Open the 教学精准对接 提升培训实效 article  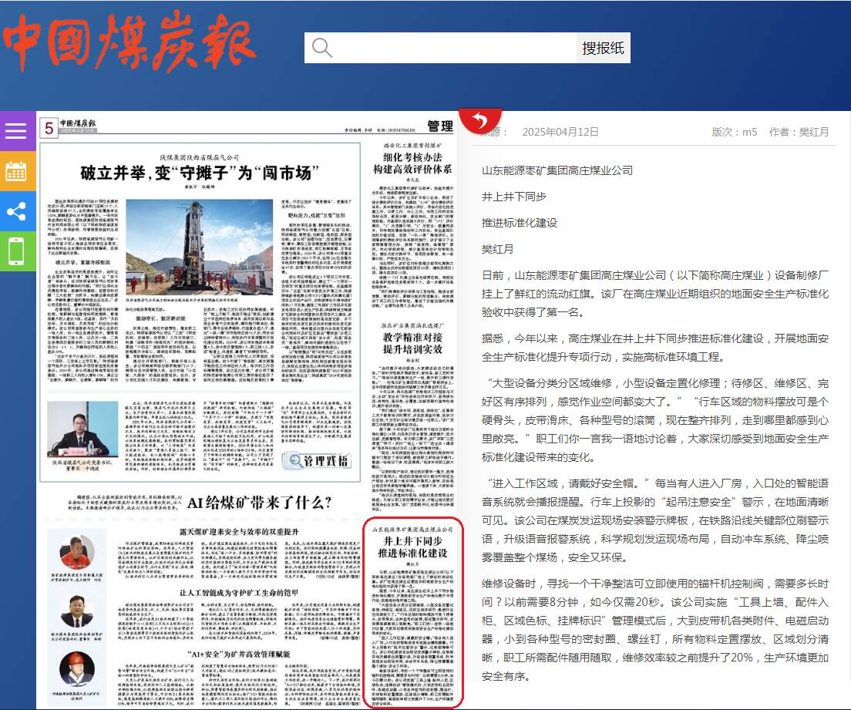tap(412, 343)
